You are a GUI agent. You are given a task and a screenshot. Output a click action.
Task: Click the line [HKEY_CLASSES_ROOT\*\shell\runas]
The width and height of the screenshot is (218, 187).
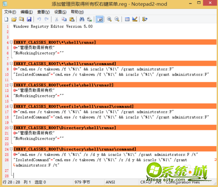point(115,42)
